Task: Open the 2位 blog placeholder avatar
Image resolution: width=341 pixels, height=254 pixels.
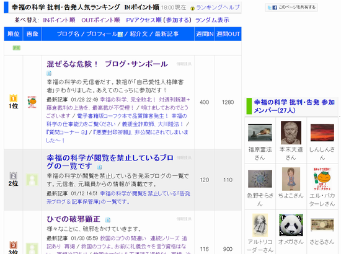Action: pos(32,180)
